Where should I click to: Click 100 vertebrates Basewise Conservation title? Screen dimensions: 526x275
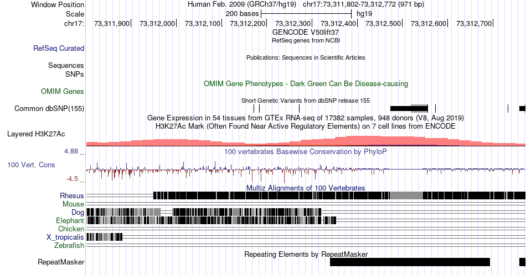[306, 151]
